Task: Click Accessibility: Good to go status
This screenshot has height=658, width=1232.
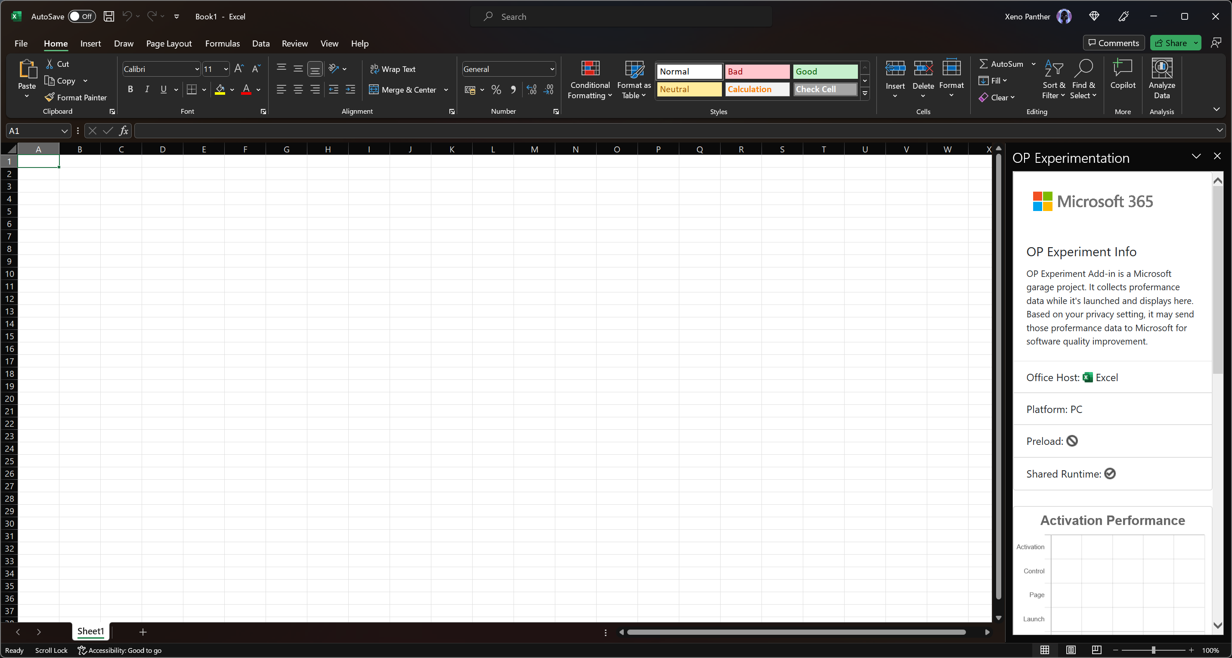Action: 120,650
